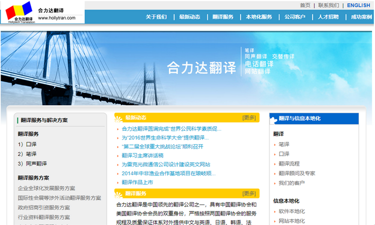Image resolution: width=375 pixels, height=225 pixels.
Task: Select 2) 笔译 in left sidebar
Action: pyautogui.click(x=27, y=154)
